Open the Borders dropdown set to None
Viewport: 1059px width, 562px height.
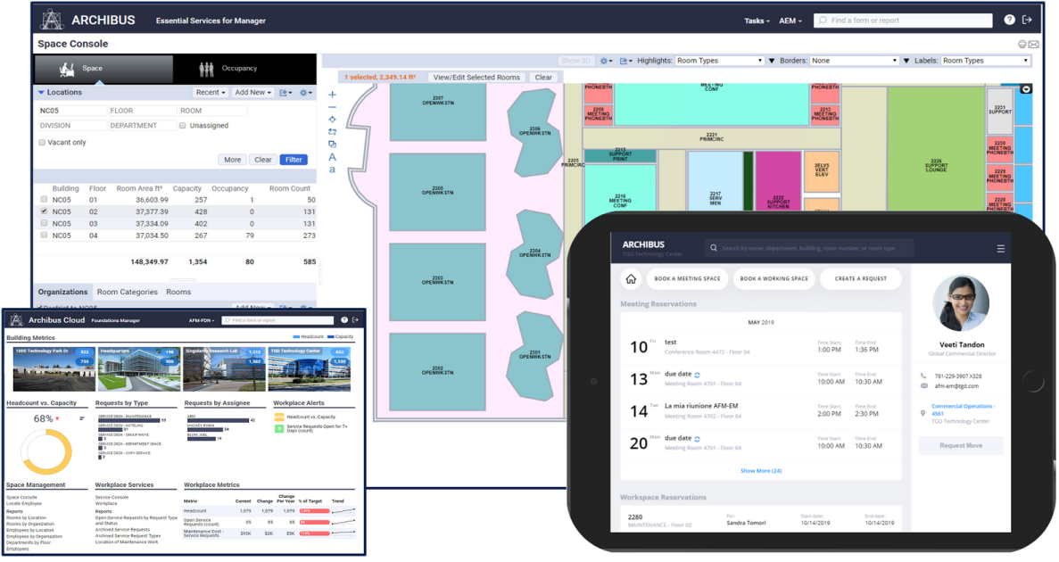[x=854, y=61]
